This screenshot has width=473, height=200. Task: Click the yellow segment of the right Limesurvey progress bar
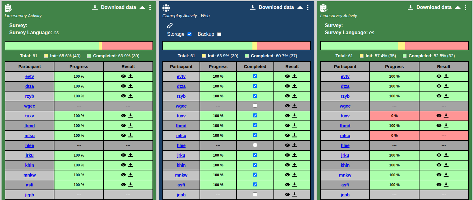[x=402, y=46]
